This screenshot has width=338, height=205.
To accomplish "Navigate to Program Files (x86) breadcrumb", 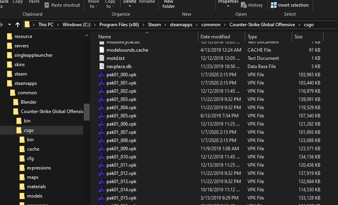I will coord(119,25).
